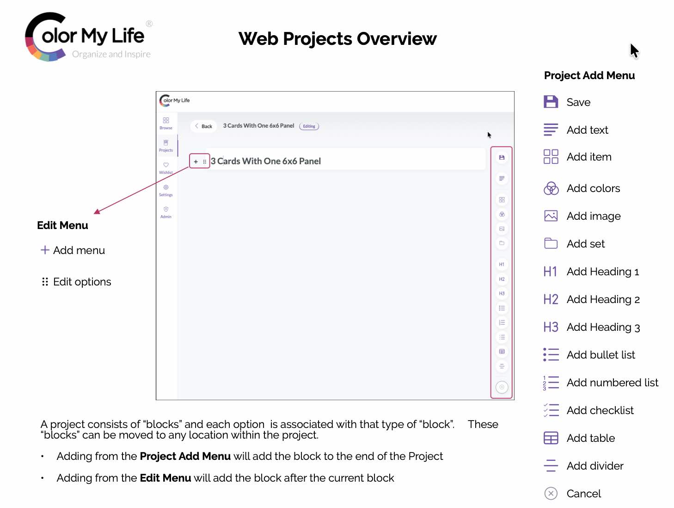Image resolution: width=674 pixels, height=508 pixels.
Task: Click the numbered list icon in the app's vertical toolbar
Action: tap(502, 322)
